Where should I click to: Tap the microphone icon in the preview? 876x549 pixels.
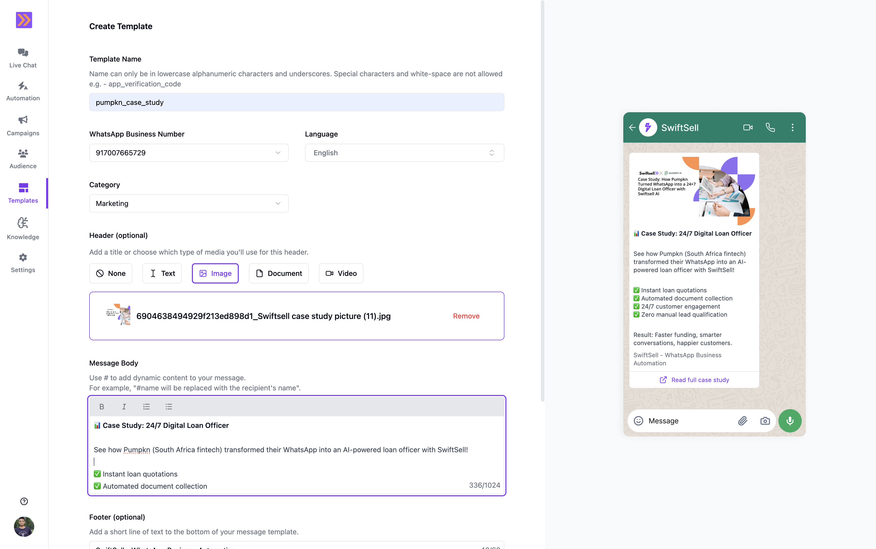[790, 421]
